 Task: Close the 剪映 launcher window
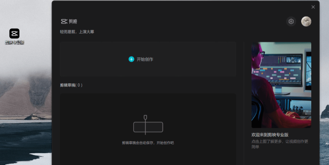point(313,7)
